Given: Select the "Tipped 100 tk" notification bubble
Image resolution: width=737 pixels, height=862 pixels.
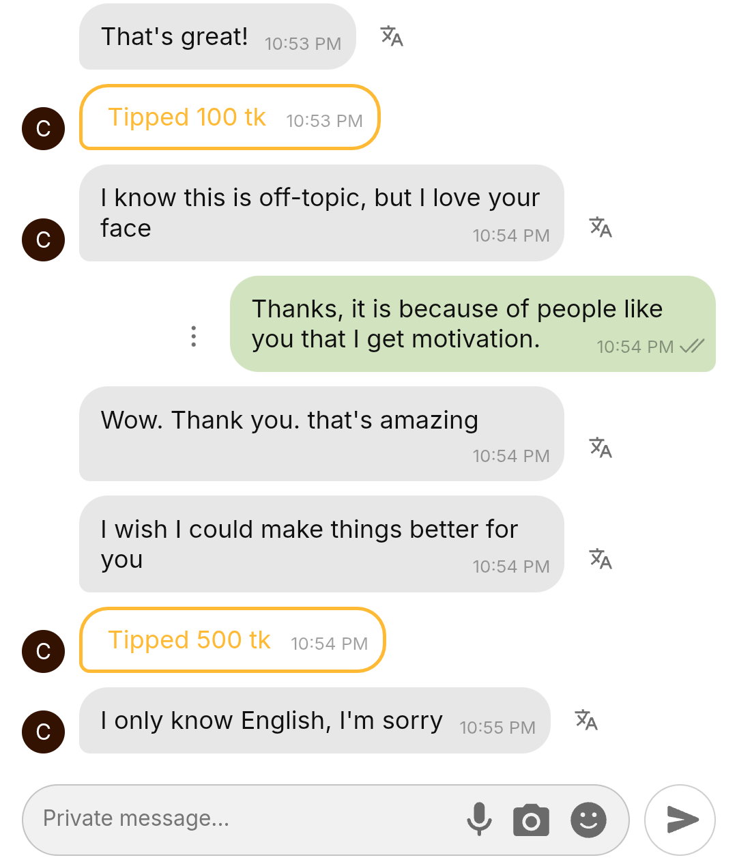Looking at the screenshot, I should [x=229, y=117].
